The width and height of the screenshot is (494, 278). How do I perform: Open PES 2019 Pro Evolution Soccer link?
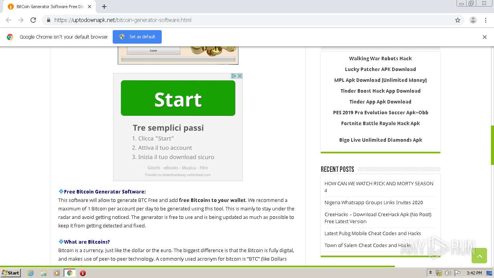pos(380,112)
